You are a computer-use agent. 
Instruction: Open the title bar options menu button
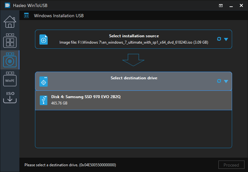[x=221, y=6]
